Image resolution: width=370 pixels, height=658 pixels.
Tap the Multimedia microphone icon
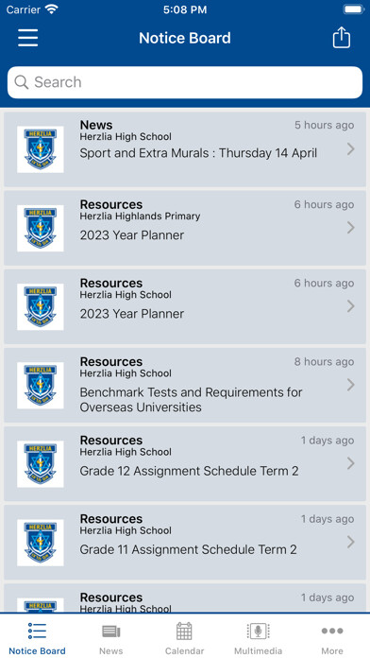pyautogui.click(x=258, y=632)
